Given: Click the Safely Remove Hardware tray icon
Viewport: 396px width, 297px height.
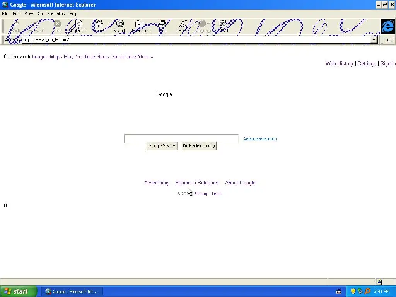Looking at the screenshot, I should point(360,291).
